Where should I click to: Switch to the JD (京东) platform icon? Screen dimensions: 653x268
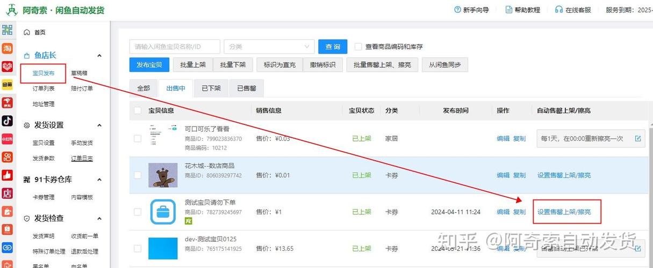tap(7, 103)
